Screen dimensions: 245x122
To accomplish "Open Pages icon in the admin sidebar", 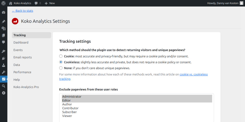I will pos(4,35).
